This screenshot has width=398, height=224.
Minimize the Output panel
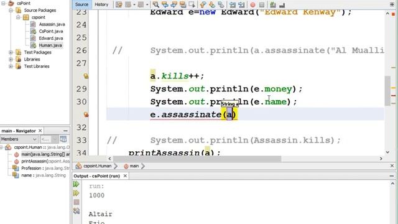[x=392, y=175]
